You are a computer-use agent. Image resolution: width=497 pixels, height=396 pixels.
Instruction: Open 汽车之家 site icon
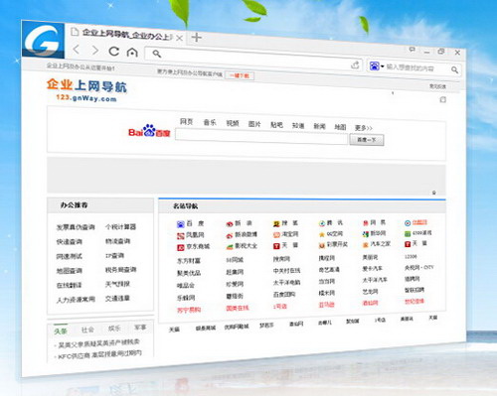(366, 245)
